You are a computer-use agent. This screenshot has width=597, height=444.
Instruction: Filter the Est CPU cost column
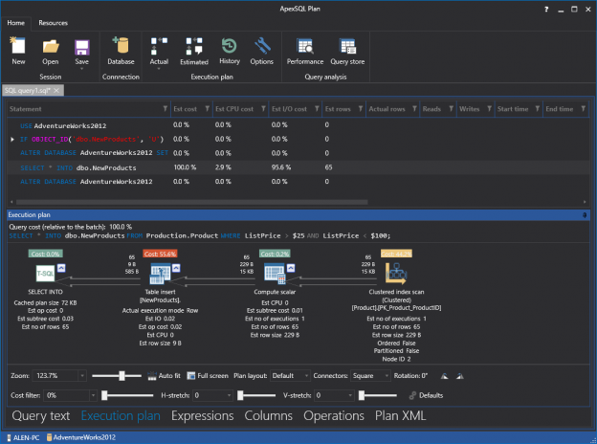pyautogui.click(x=263, y=109)
